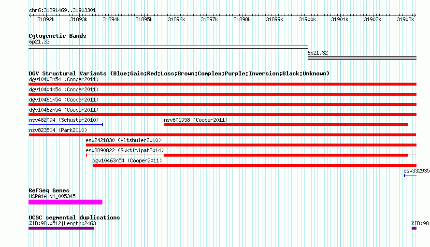This screenshot has height=247, width=430.
Task: Click the dgv10403n54 (Cooper2011) variant bar
Action: pos(222,84)
